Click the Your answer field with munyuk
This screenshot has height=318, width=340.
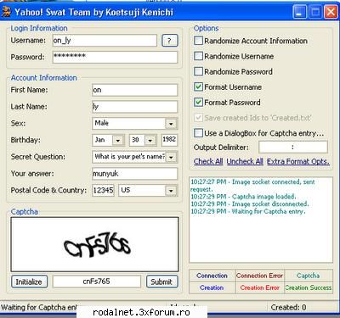point(135,174)
